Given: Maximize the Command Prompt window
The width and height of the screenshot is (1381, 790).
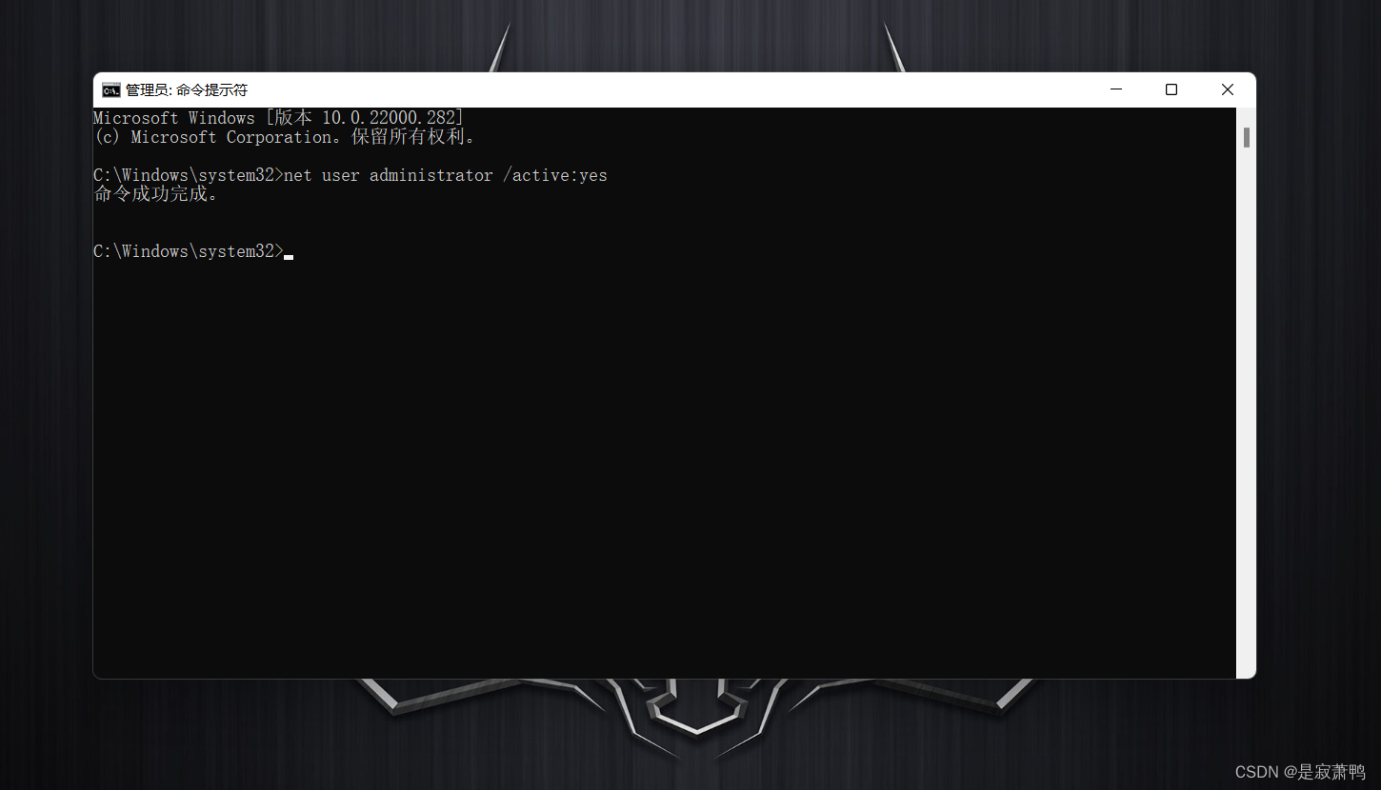Looking at the screenshot, I should [1171, 90].
